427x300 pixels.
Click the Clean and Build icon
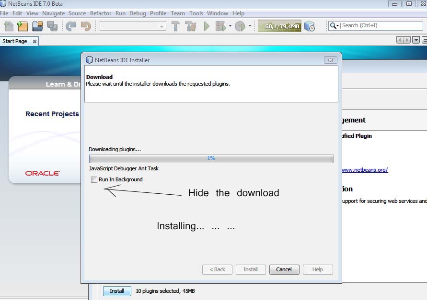(191, 26)
